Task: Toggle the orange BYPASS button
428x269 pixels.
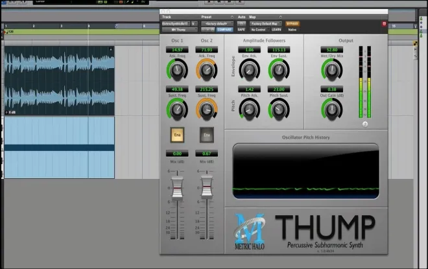Action: [x=292, y=24]
